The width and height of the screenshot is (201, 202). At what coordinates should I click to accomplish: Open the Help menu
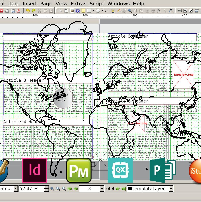pos(139,4)
